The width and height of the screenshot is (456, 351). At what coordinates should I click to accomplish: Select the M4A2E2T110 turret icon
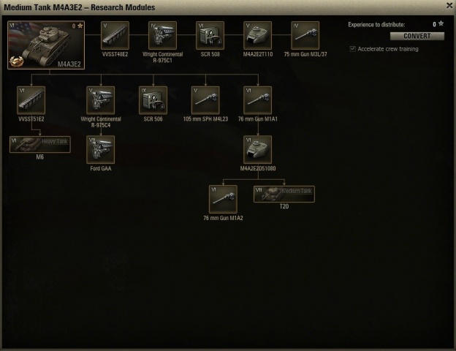tap(257, 35)
